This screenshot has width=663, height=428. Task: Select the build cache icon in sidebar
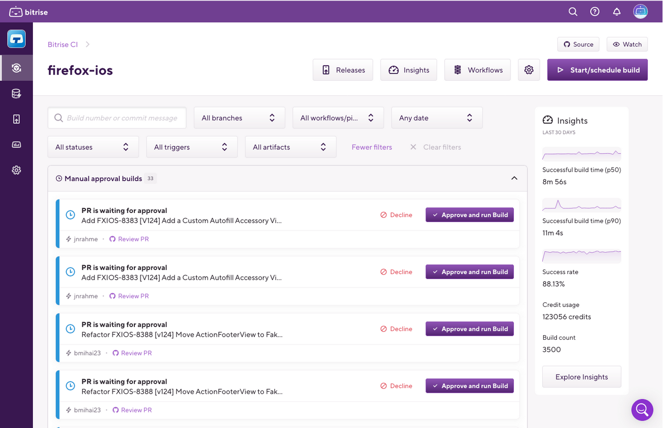point(17,93)
